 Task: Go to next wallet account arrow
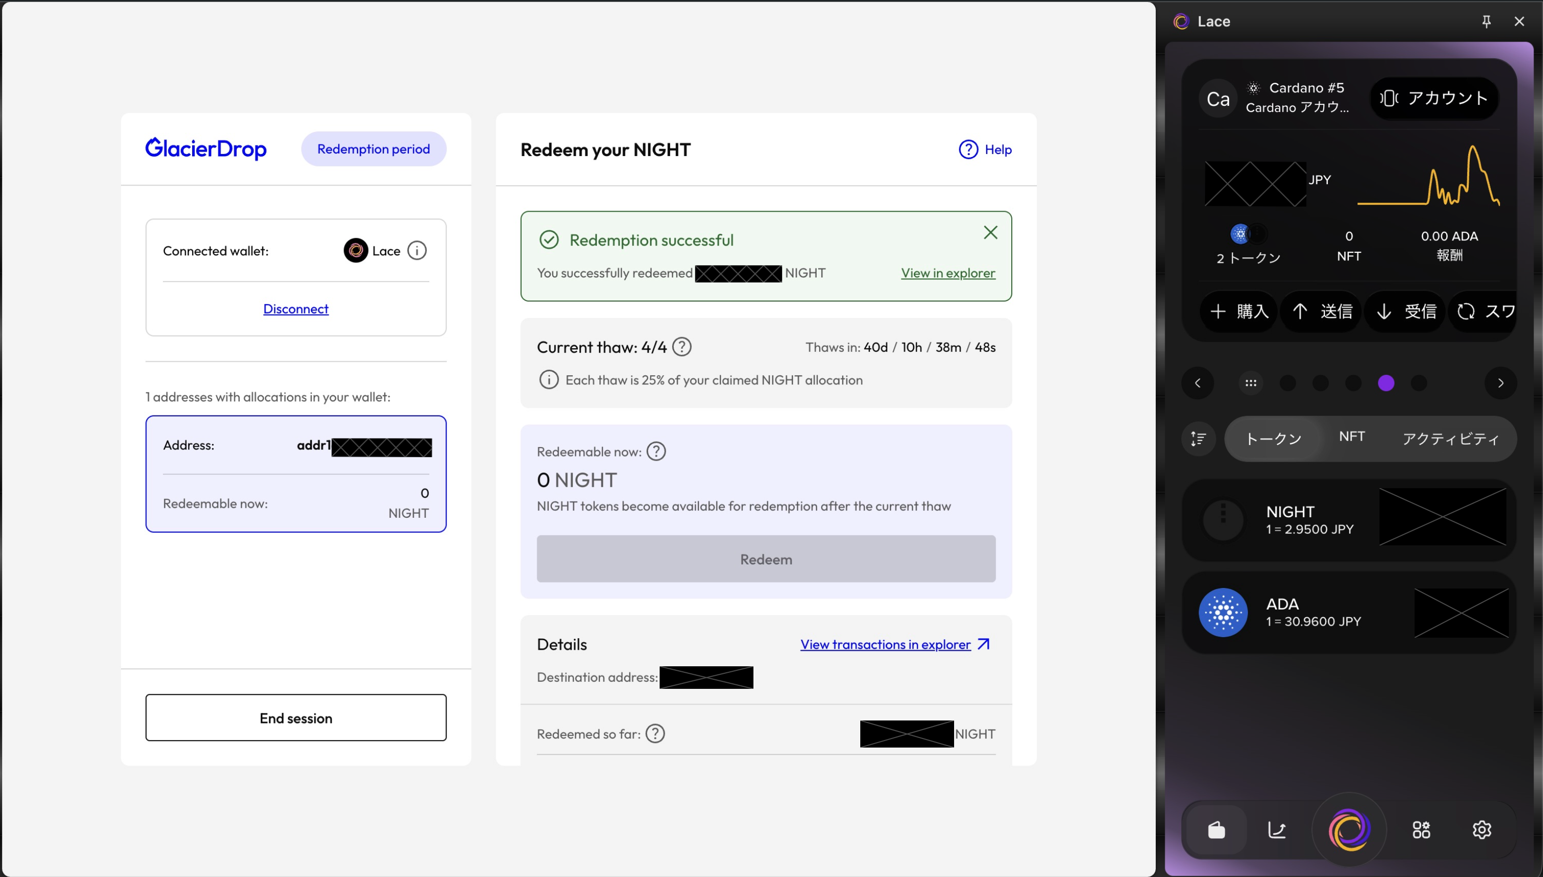(x=1500, y=383)
